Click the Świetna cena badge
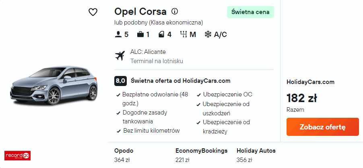 point(250,12)
